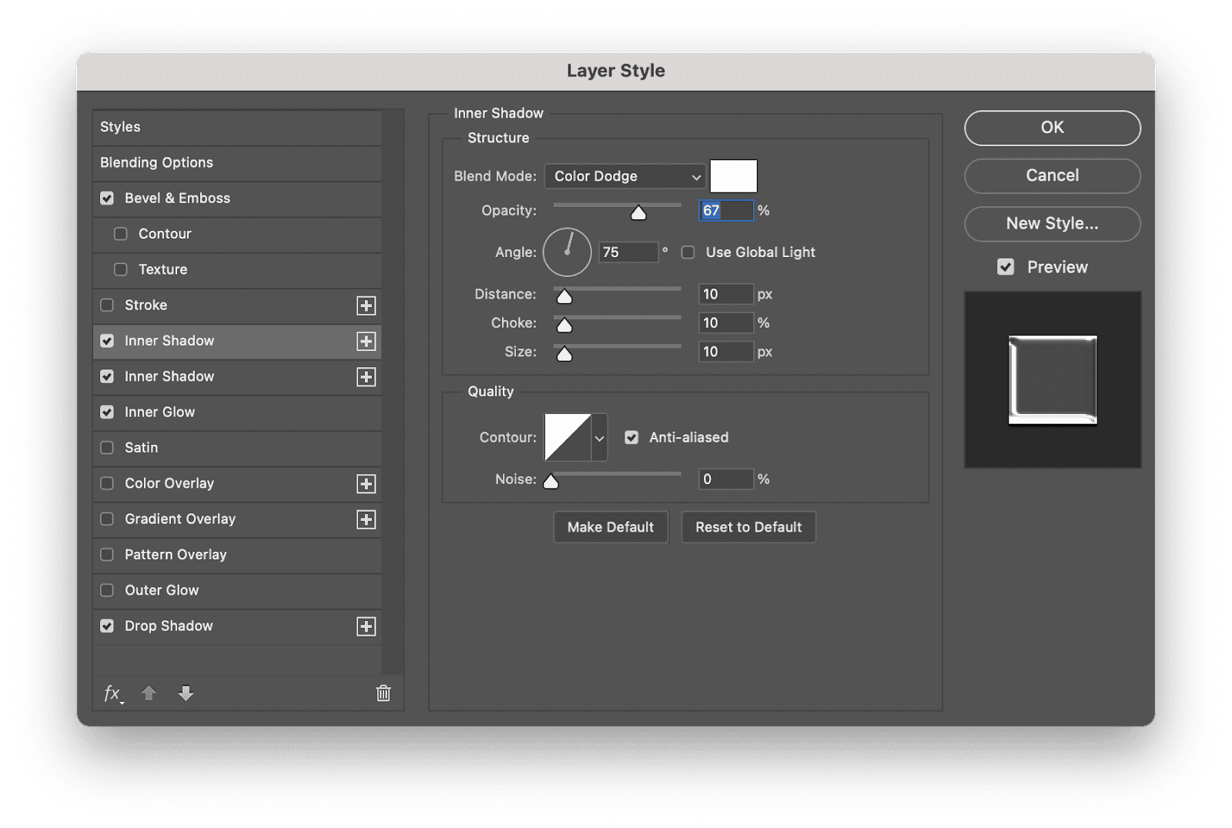1232x828 pixels.
Task: Uncheck the Preview checkbox
Action: (1006, 267)
